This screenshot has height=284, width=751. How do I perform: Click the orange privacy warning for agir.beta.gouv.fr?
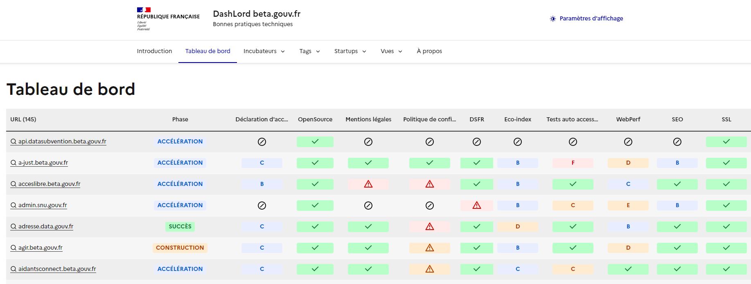[430, 248]
